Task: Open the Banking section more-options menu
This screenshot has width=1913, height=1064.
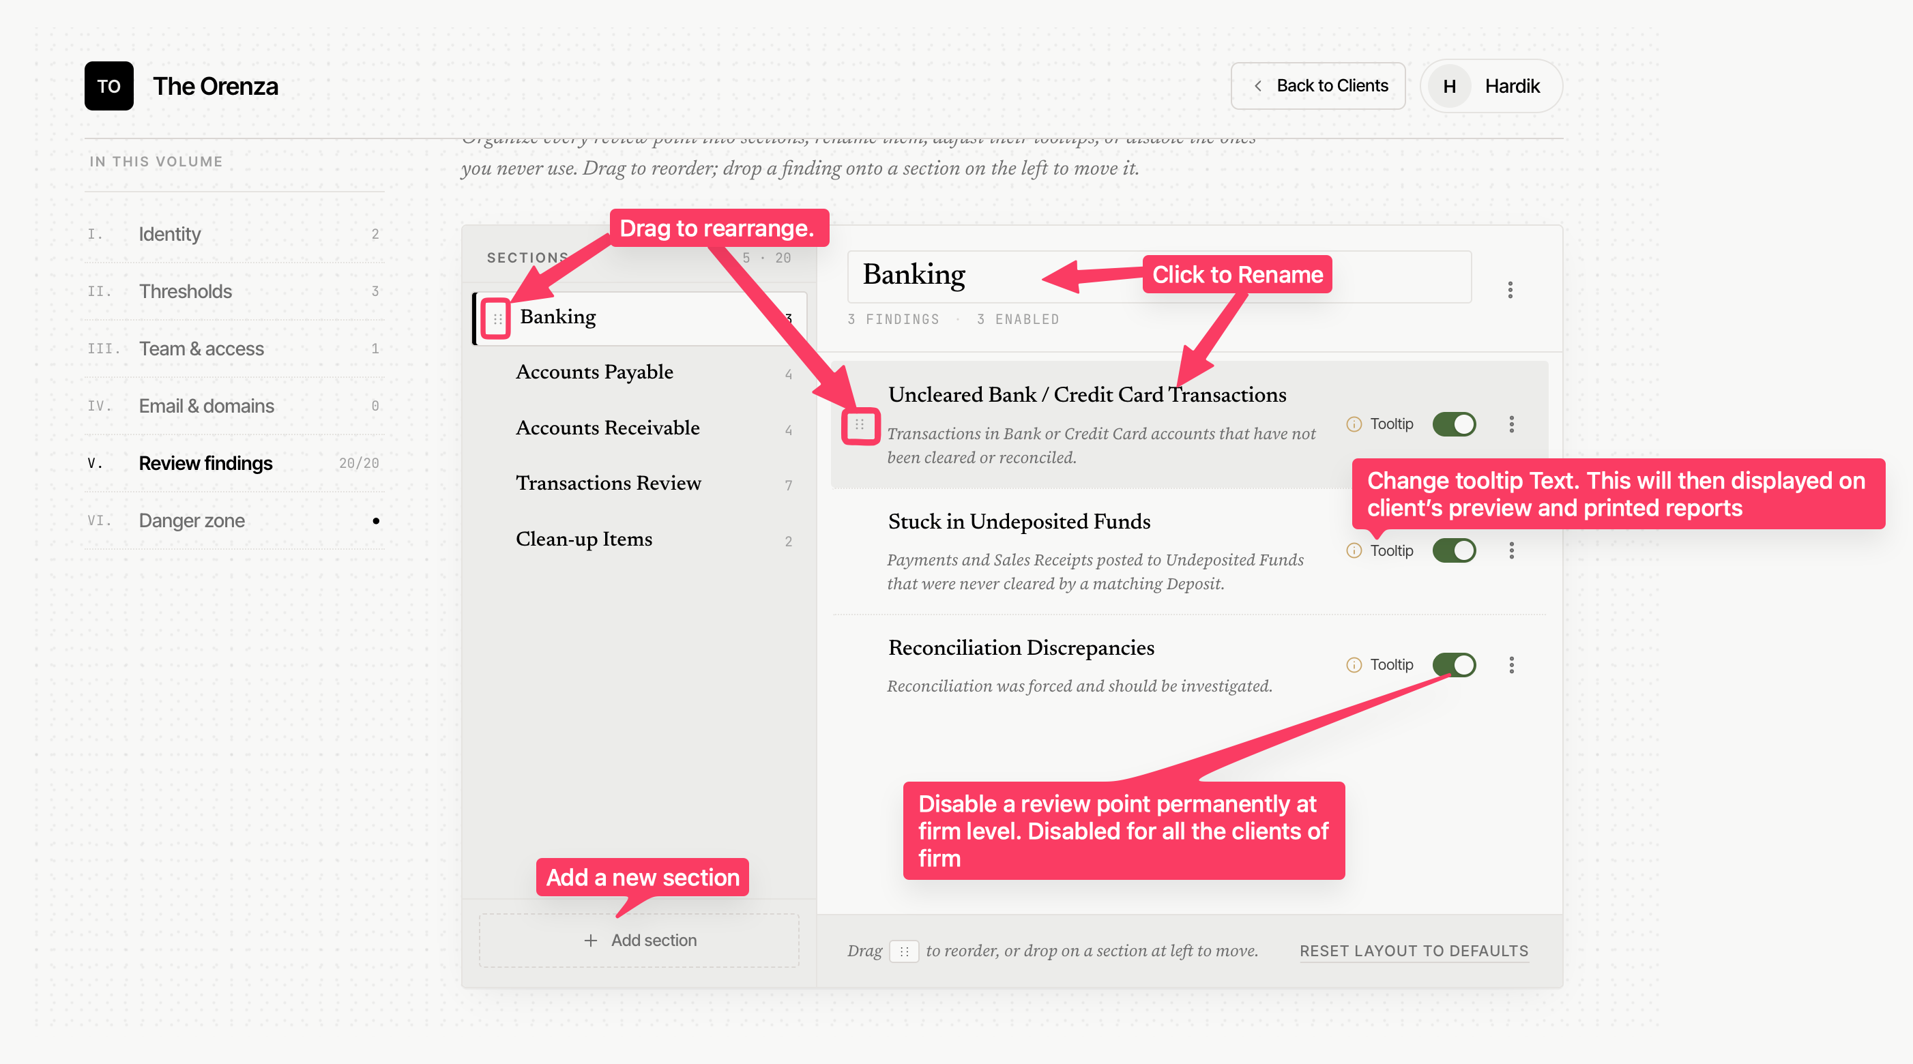Action: [x=1509, y=290]
